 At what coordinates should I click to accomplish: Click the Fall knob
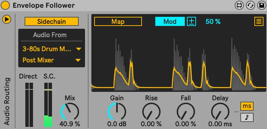tap(185, 111)
